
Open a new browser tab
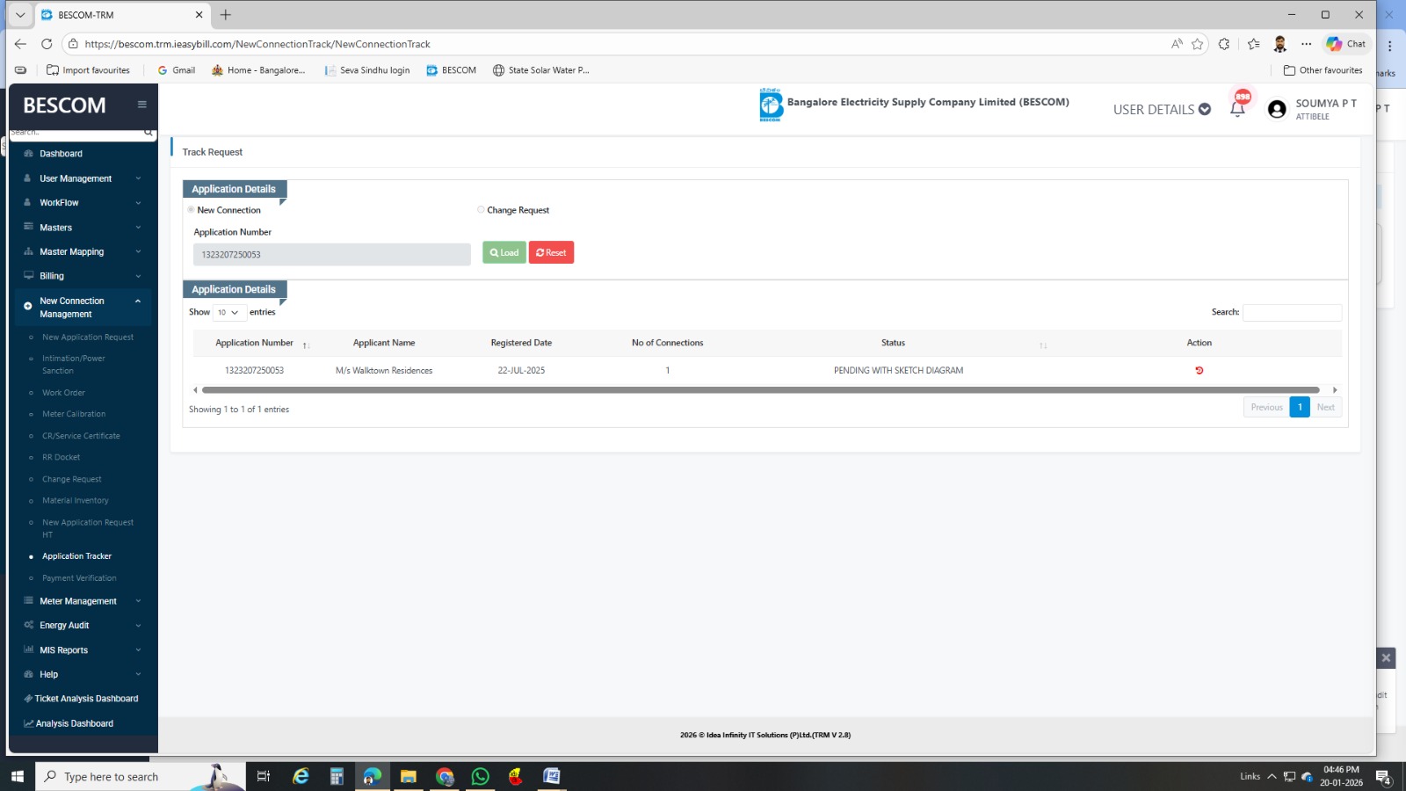click(x=226, y=15)
